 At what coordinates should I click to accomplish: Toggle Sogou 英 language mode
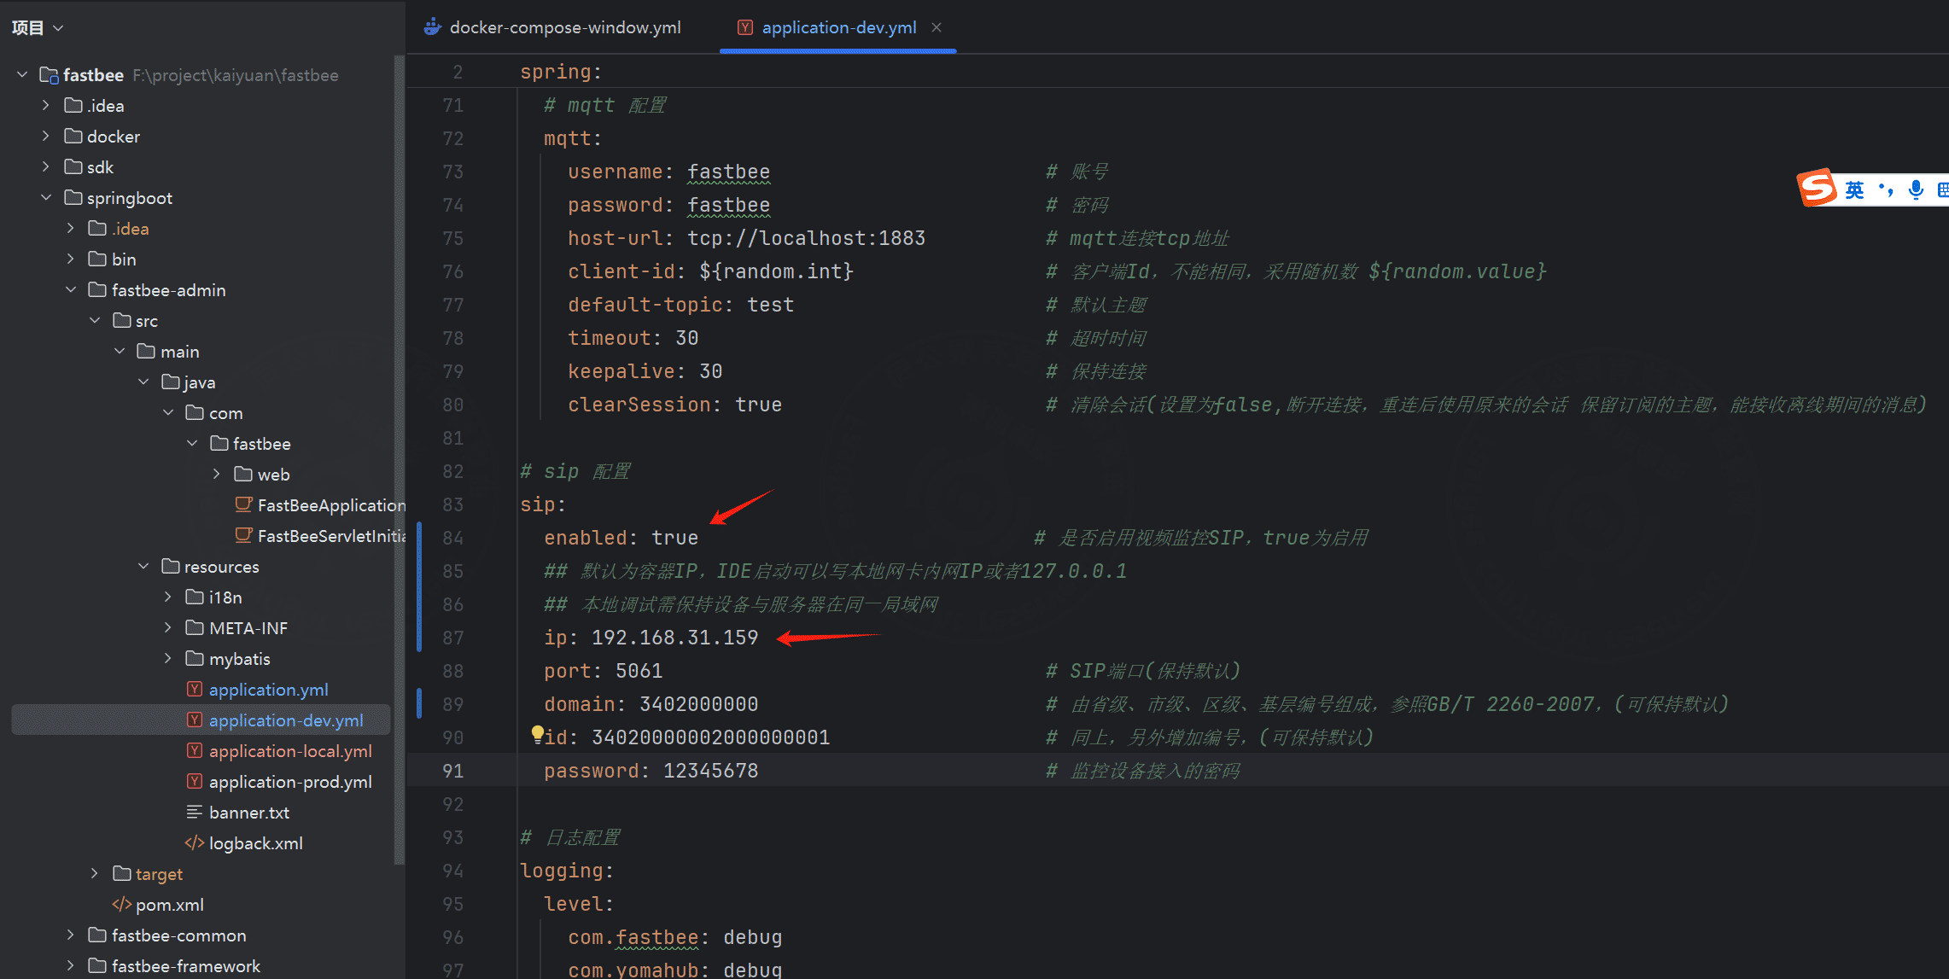(1855, 189)
